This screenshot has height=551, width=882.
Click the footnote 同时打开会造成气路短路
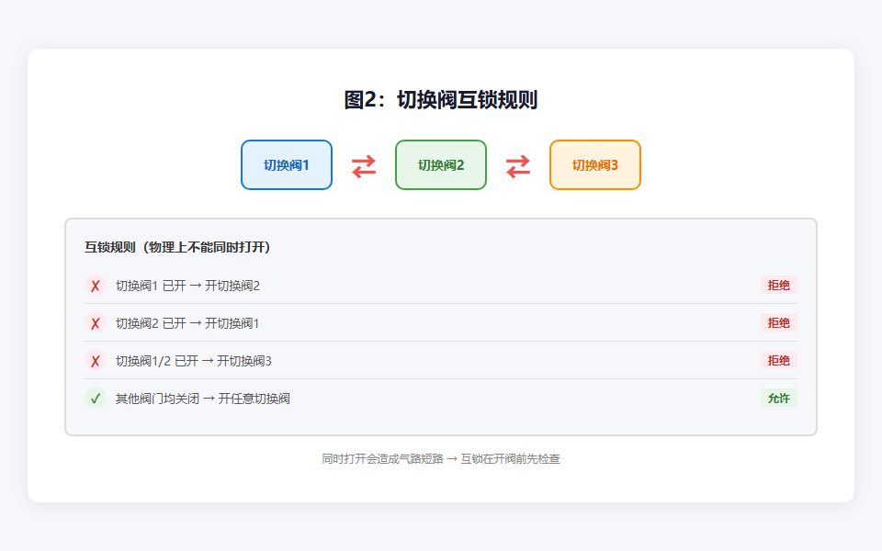click(382, 459)
